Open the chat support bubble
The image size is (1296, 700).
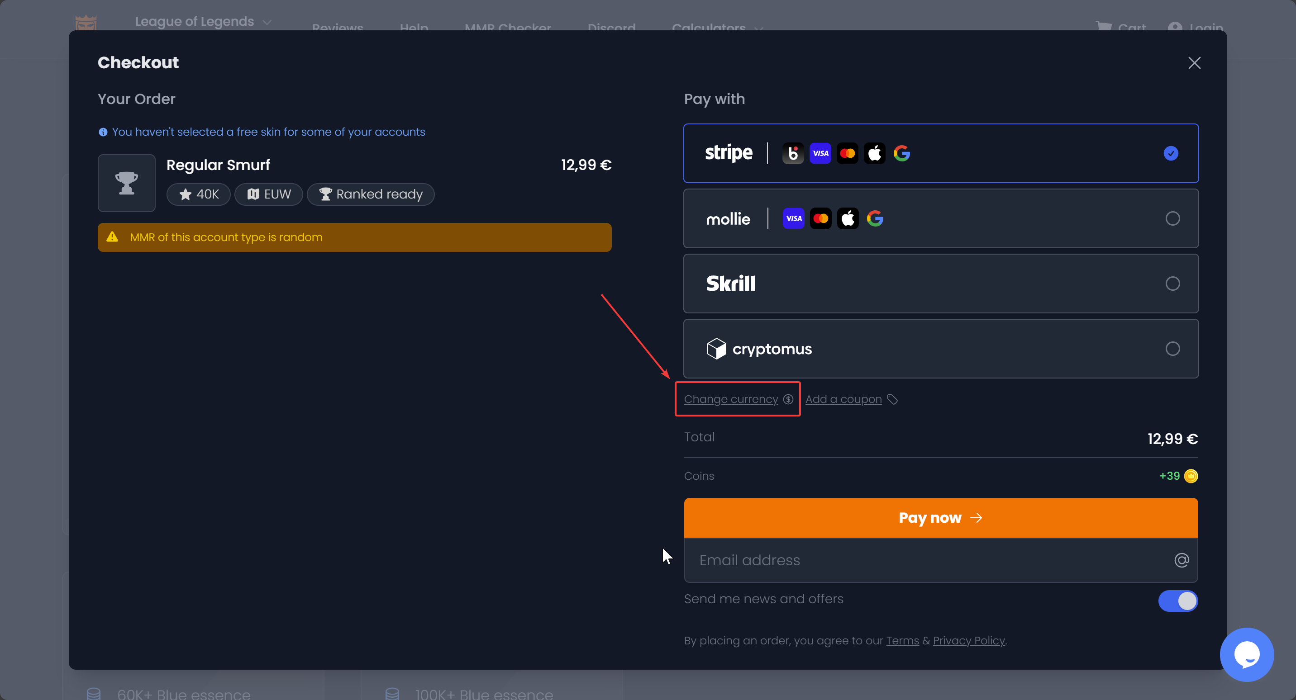click(1247, 654)
